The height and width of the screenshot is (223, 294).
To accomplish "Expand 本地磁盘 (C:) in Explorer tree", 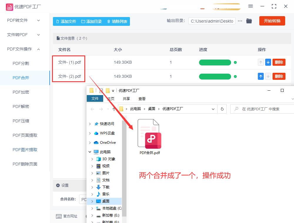I will [92, 208].
